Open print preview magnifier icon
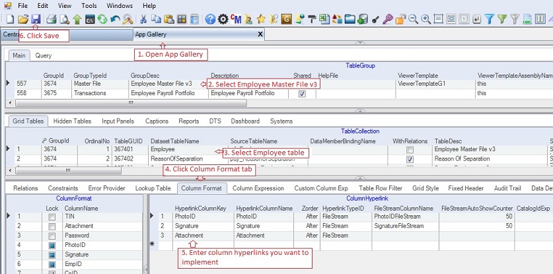The height and width of the screenshot is (274, 553). pyautogui.click(x=64, y=19)
